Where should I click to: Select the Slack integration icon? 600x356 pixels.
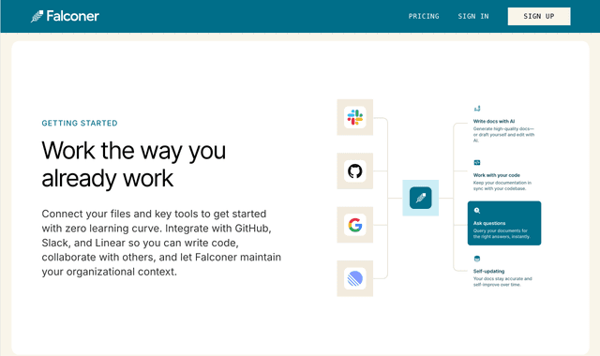tap(354, 117)
